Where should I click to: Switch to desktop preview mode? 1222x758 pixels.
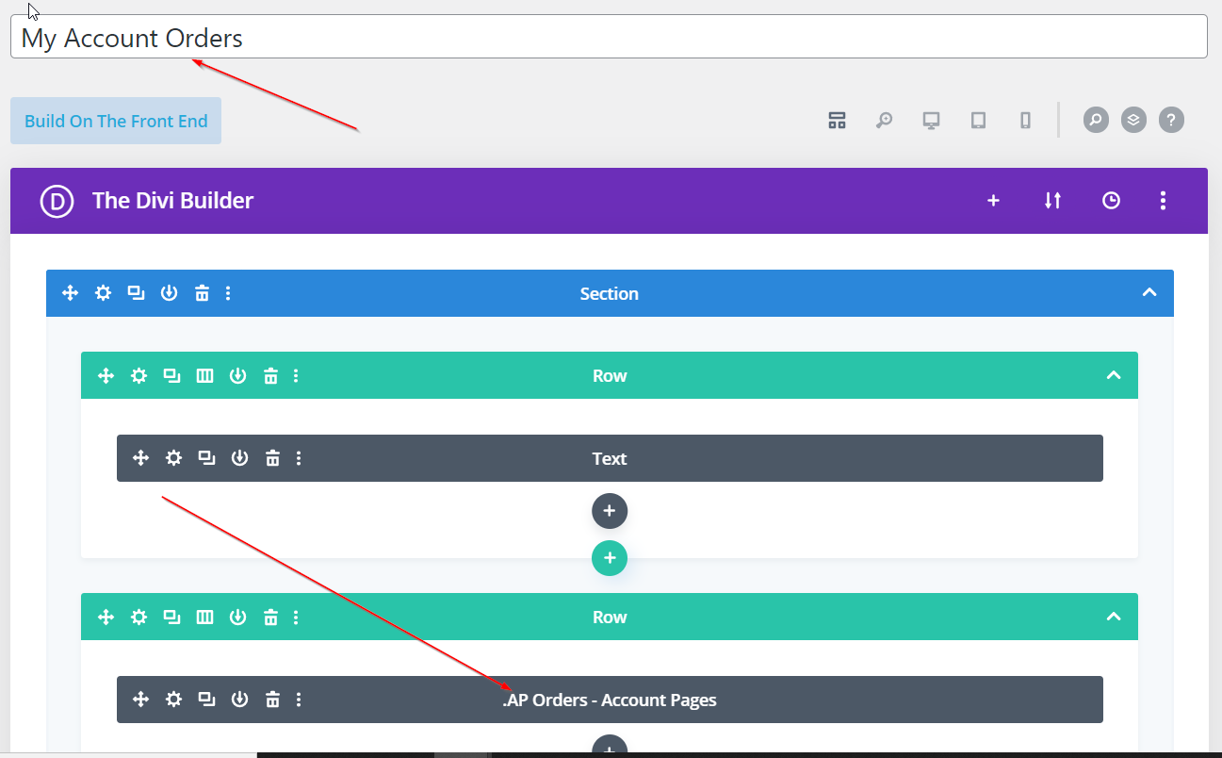931,120
